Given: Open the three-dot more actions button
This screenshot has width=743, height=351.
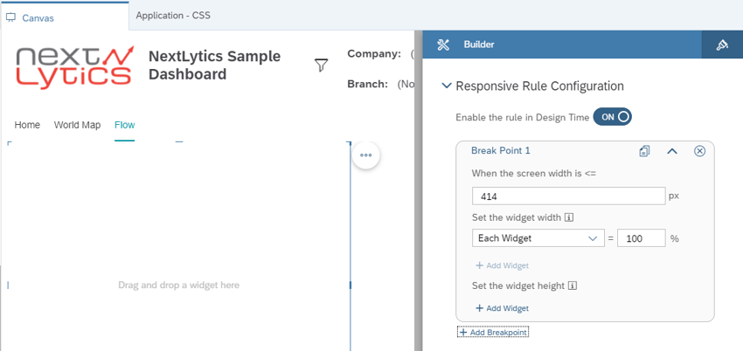Looking at the screenshot, I should (365, 155).
